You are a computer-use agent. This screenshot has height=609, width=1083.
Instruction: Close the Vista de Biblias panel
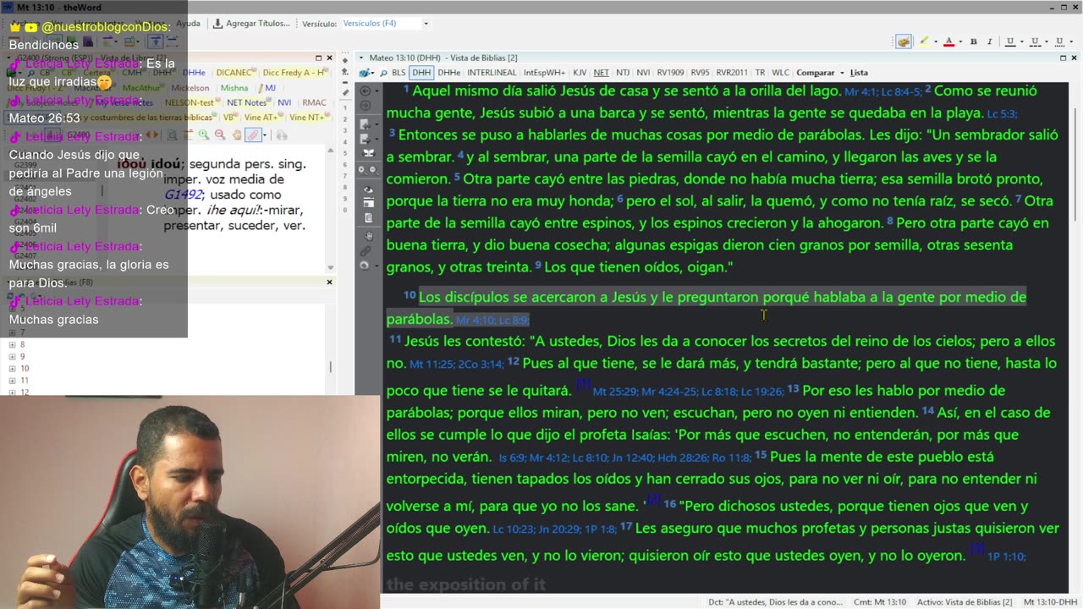1075,58
